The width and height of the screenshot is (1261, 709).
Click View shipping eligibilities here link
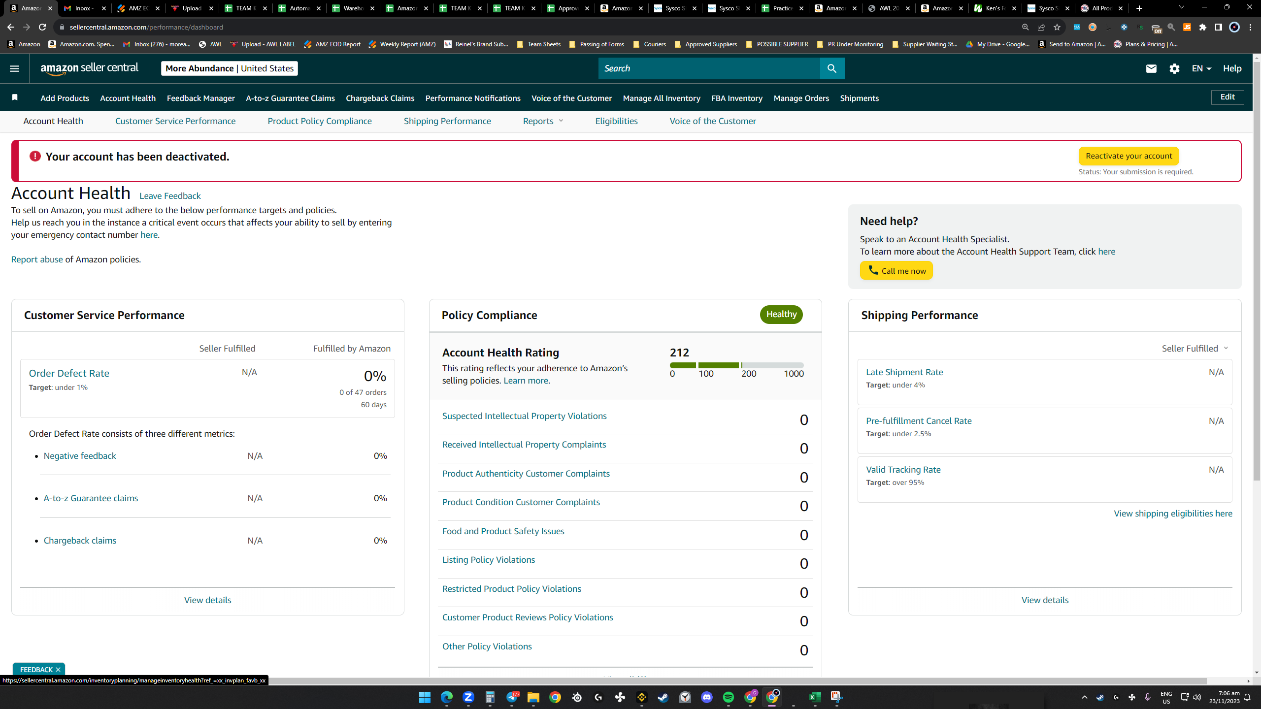(x=1173, y=514)
